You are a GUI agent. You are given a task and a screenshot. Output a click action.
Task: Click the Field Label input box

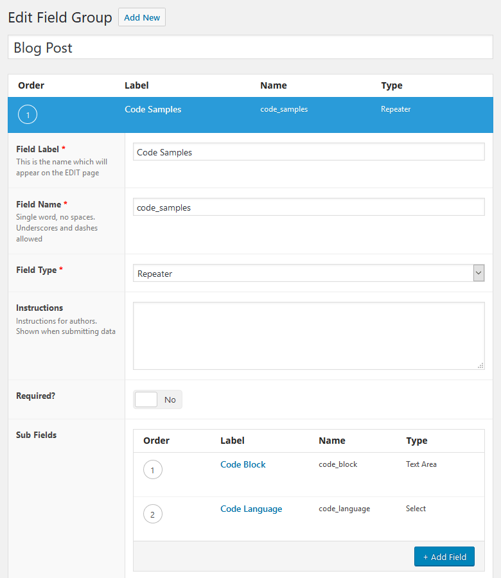(308, 152)
